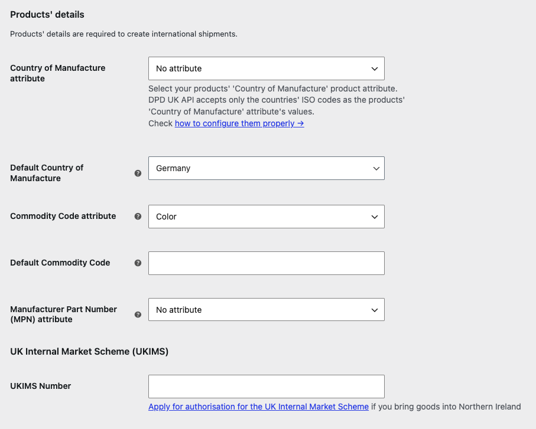
Task: Follow the Apply for authorisation UKIMS link
Action: click(x=258, y=407)
